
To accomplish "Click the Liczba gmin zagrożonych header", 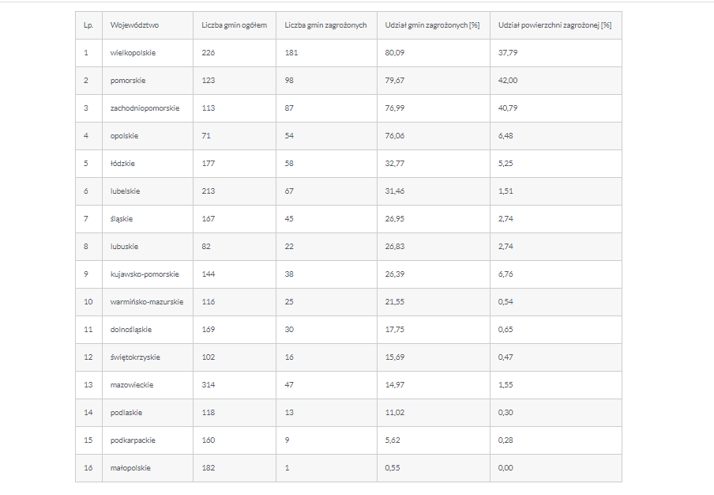I will pyautogui.click(x=325, y=25).
